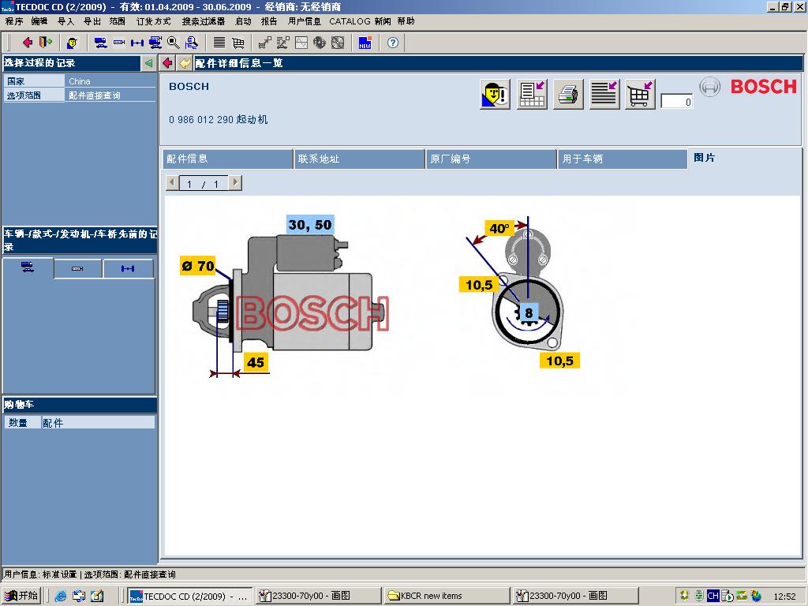Open the 联系地址 tab
808x606 pixels.
359,159
